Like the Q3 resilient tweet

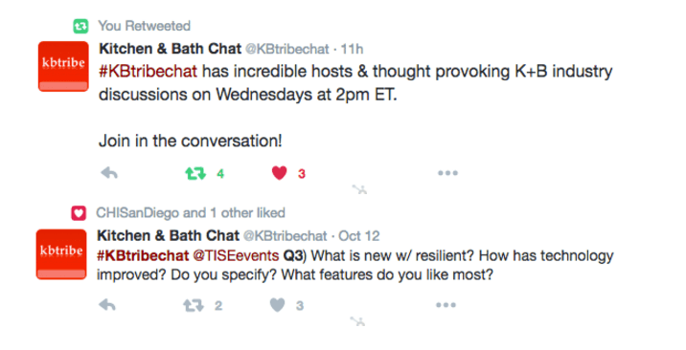click(x=278, y=305)
